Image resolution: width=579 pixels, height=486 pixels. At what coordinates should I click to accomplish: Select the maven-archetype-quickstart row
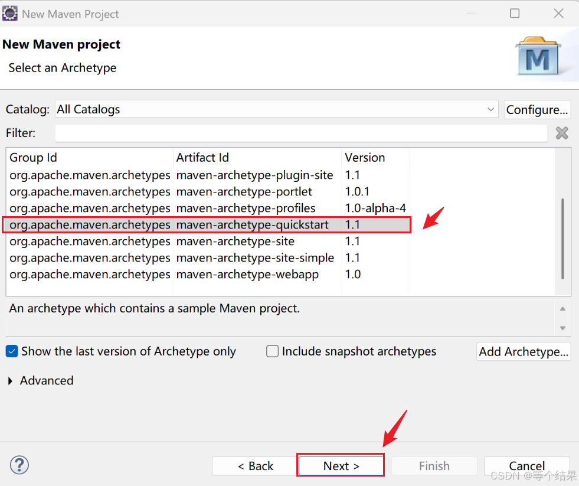(x=208, y=225)
